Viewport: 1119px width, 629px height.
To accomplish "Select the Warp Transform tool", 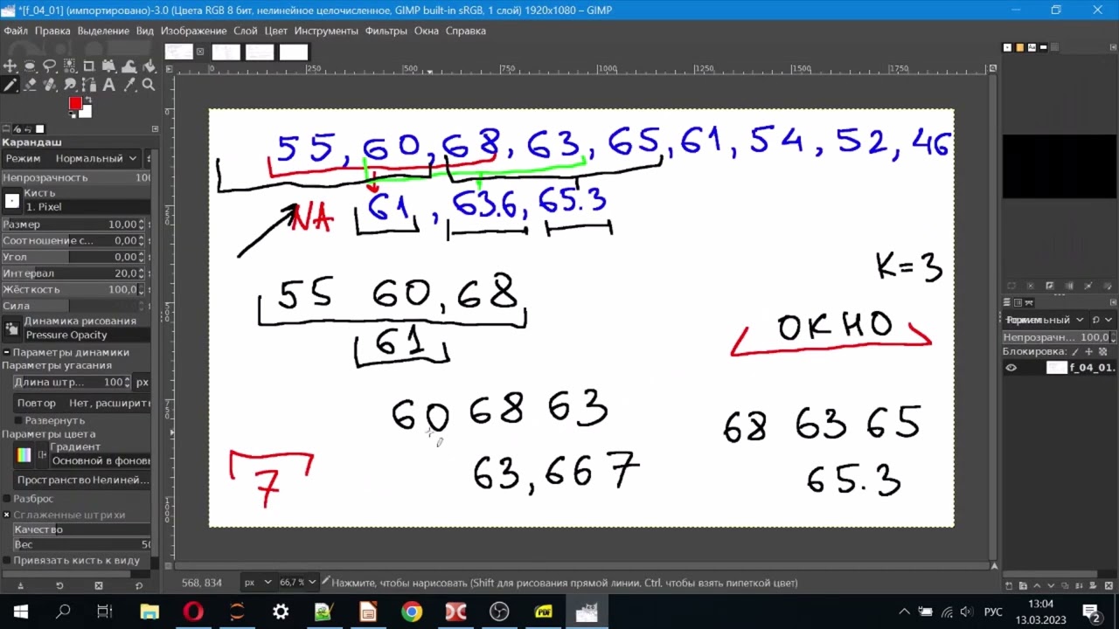I will (x=129, y=66).
